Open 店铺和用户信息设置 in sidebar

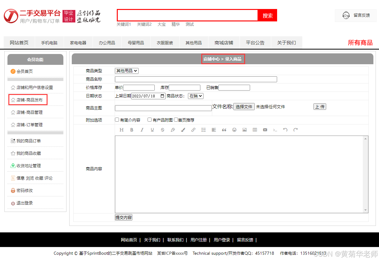pos(35,87)
